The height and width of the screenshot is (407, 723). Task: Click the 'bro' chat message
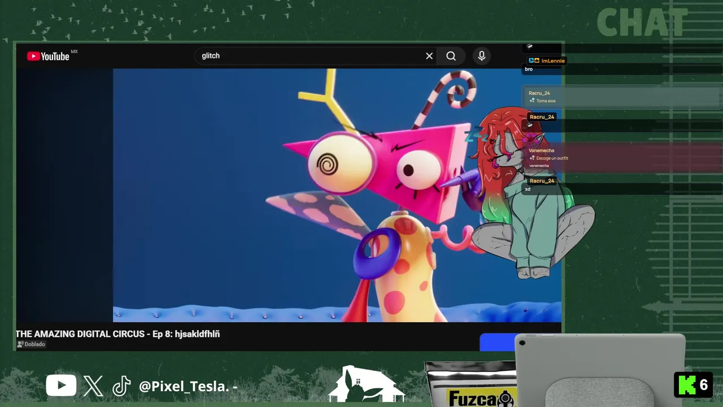(x=529, y=70)
